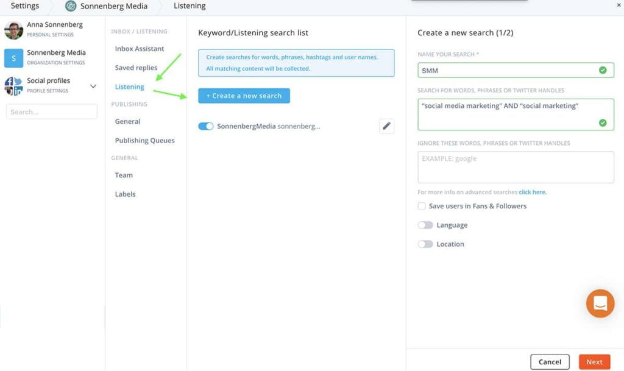The width and height of the screenshot is (624, 371).
Task: Enable the Location filter toggle
Action: [x=425, y=244]
